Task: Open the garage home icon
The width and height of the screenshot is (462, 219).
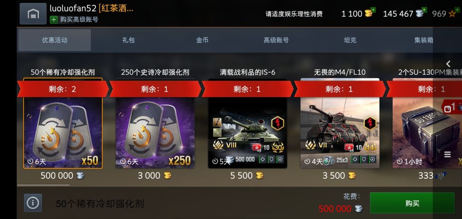Action: [33, 14]
